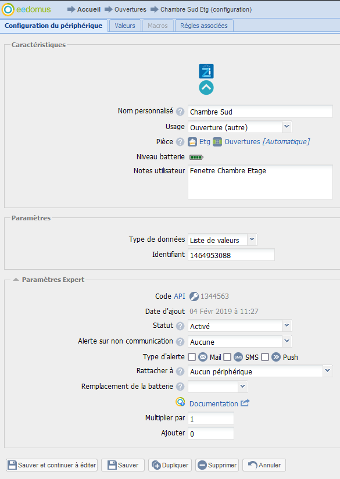Open the Documentation link
Image resolution: width=340 pixels, height=479 pixels.
[x=213, y=403]
